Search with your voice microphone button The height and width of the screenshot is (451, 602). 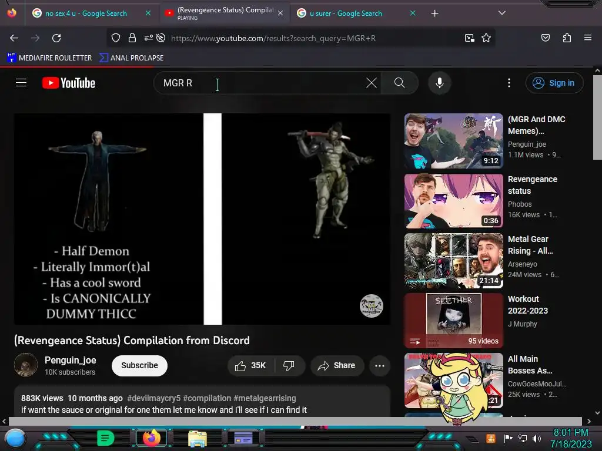(440, 83)
